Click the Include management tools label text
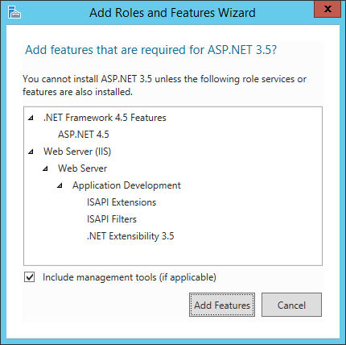The height and width of the screenshot is (345, 346). pos(130,277)
